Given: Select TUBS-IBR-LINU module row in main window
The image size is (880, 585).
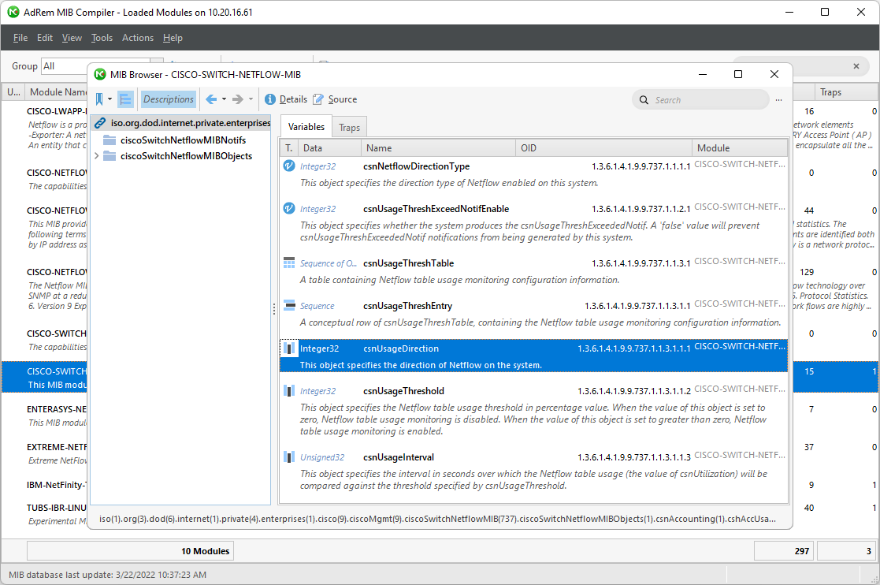Looking at the screenshot, I should pyautogui.click(x=57, y=508).
